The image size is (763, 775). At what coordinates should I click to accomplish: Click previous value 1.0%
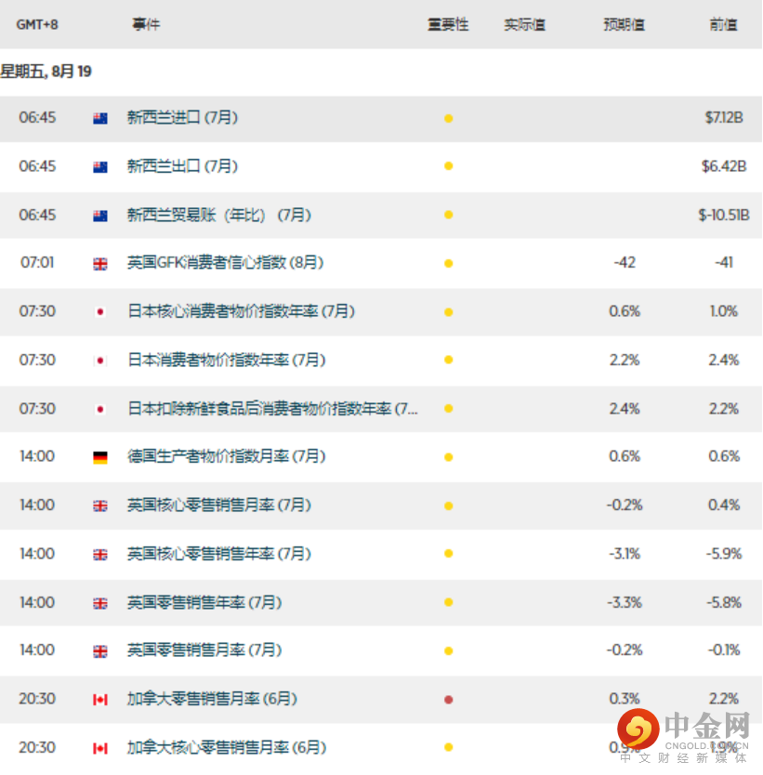pos(724,311)
